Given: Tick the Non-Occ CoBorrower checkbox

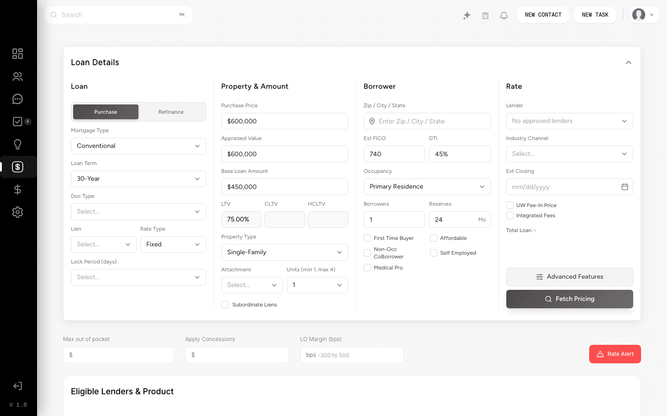Looking at the screenshot, I should 367,253.
